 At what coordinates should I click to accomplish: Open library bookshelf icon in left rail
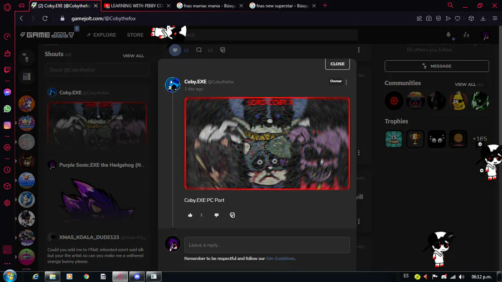(27, 76)
